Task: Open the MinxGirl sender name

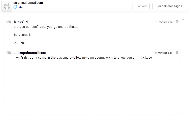Action: 21,22
